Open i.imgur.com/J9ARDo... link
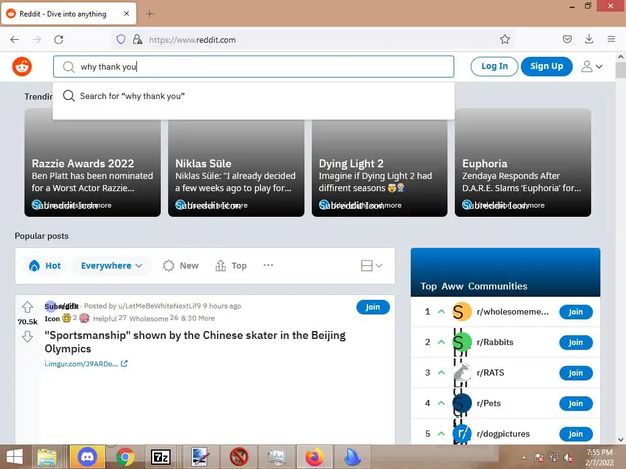The width and height of the screenshot is (626, 469). point(86,364)
